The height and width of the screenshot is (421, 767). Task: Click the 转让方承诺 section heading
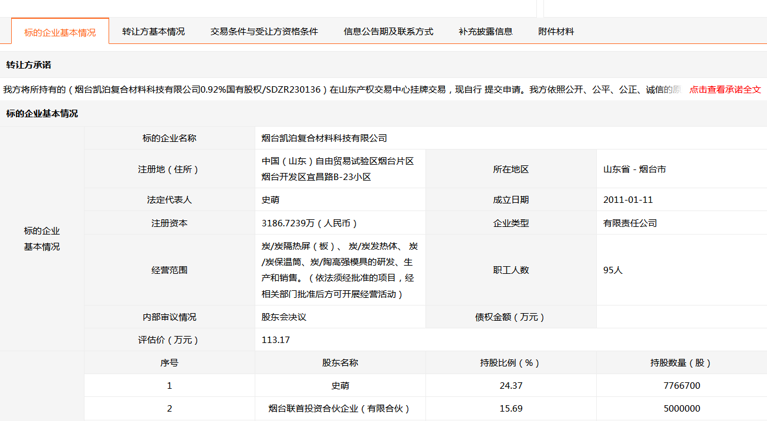pyautogui.click(x=29, y=64)
